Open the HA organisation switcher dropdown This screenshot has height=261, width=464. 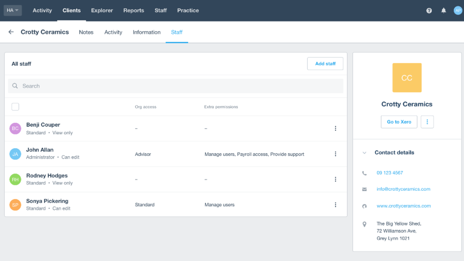[x=12, y=10]
